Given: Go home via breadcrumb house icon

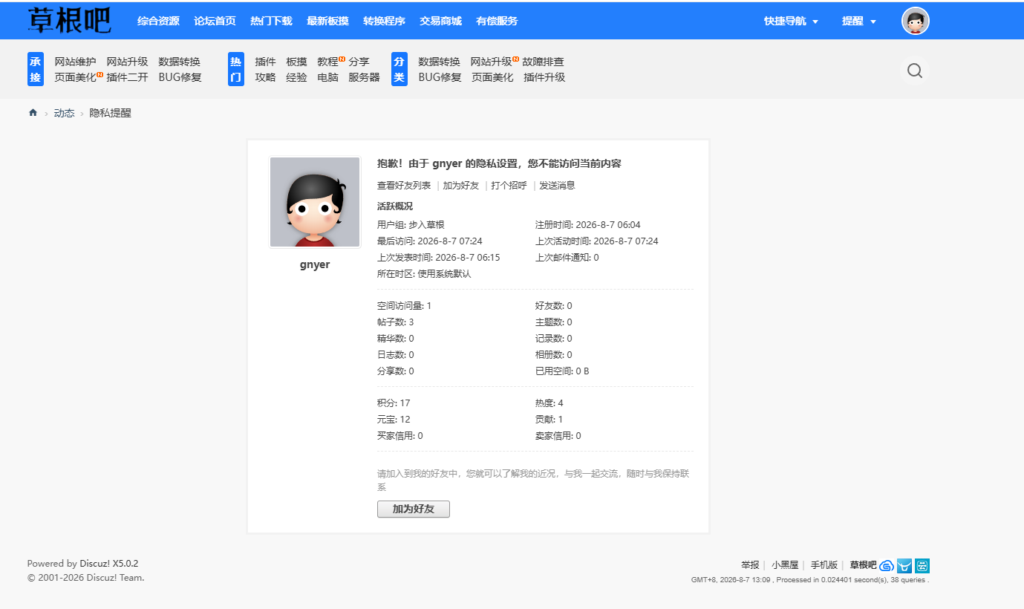Looking at the screenshot, I should 33,113.
